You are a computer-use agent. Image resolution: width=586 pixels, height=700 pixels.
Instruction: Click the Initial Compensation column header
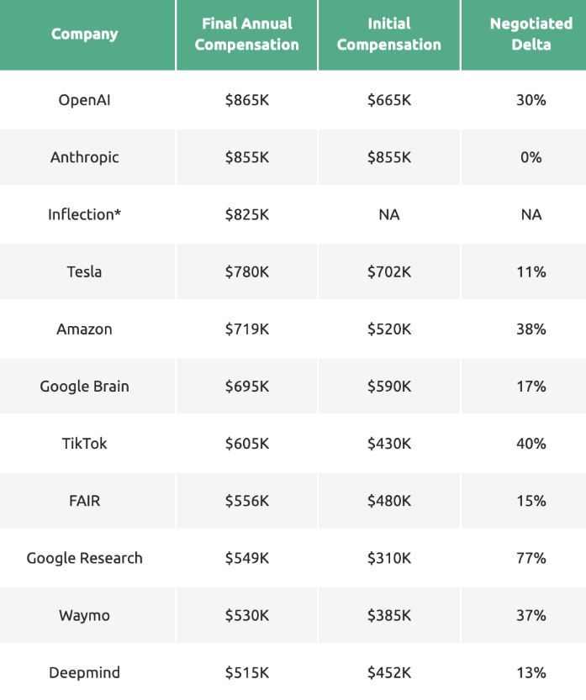[x=389, y=34]
